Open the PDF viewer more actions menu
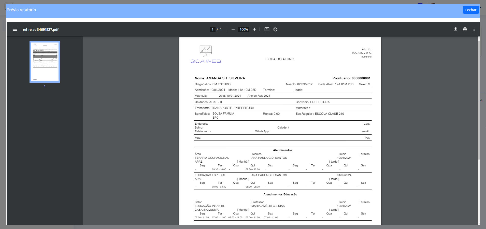Viewport: 486px width, 229px height. coord(474,30)
